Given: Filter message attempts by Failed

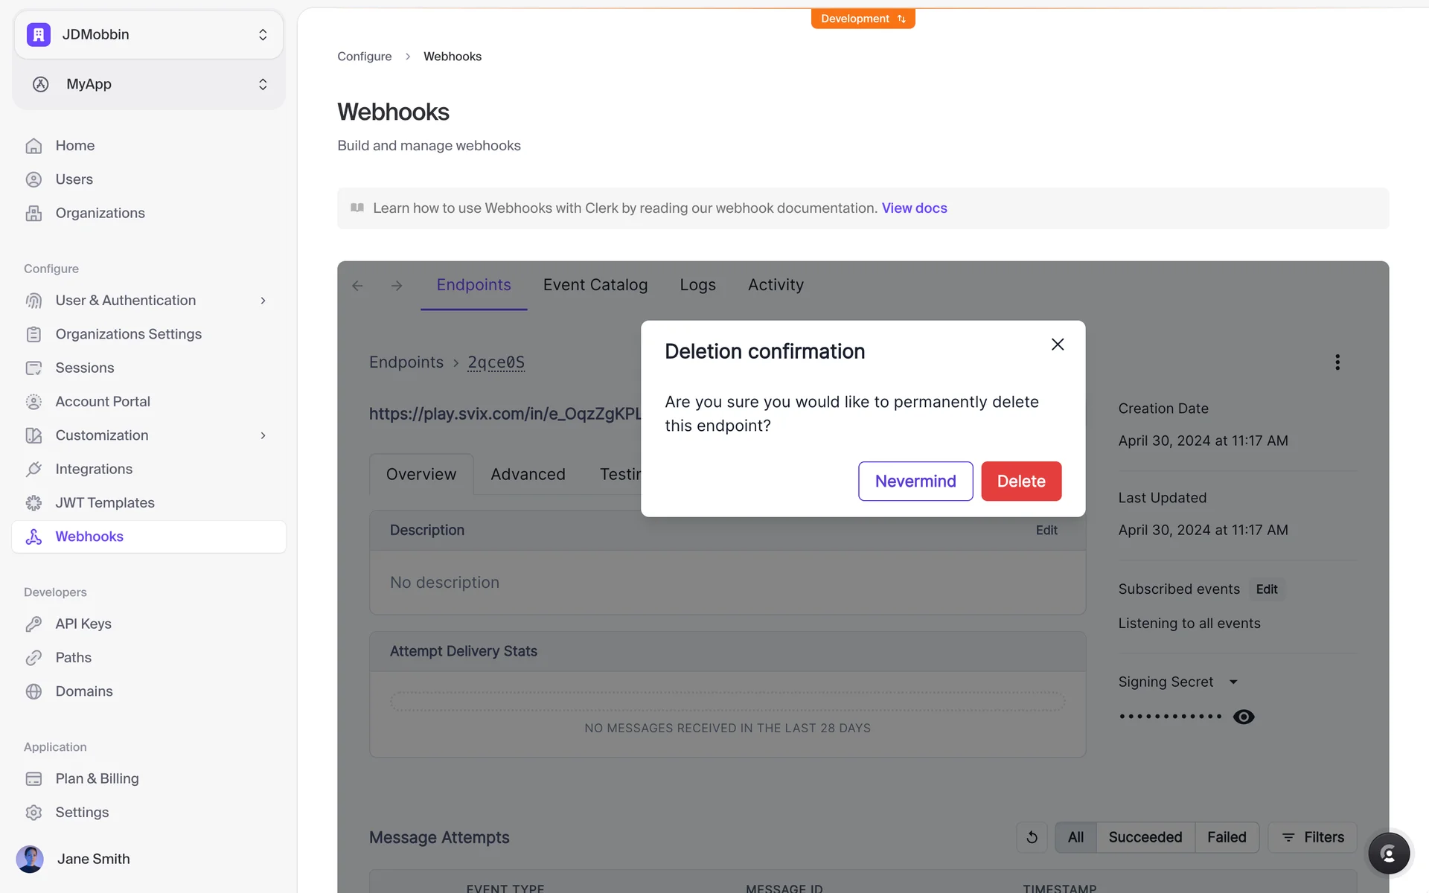Looking at the screenshot, I should click(x=1226, y=837).
